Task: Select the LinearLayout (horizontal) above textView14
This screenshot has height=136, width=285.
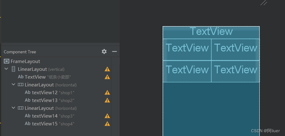Action: coord(51,108)
